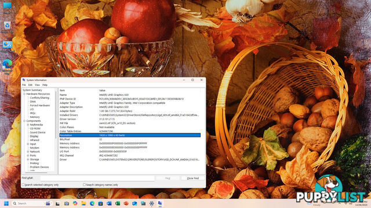
Task: Select DMA in the tree
Action: (33, 102)
